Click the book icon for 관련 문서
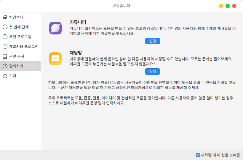This screenshot has width=243, height=160. point(5,56)
